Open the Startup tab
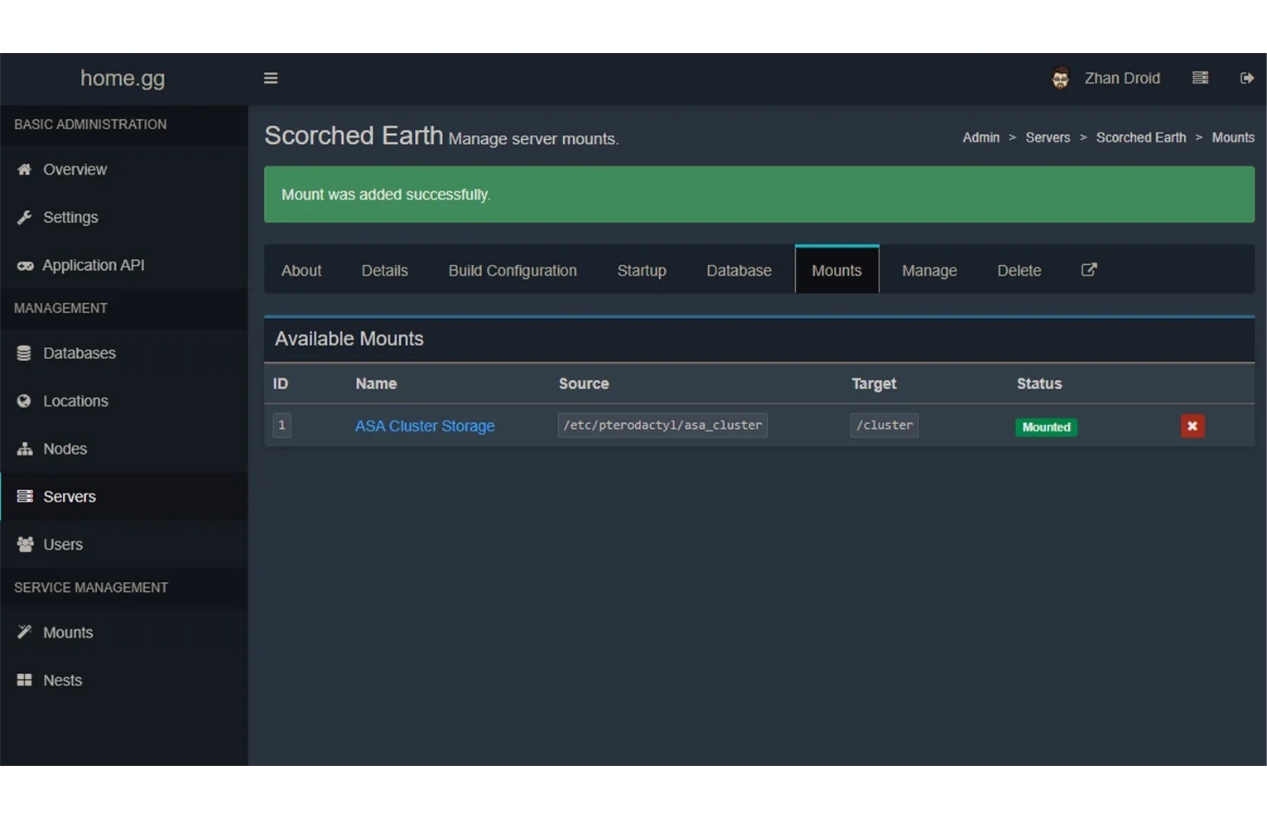 pyautogui.click(x=641, y=271)
